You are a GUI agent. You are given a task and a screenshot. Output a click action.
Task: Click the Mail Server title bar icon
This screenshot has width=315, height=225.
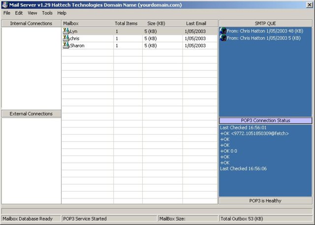4,5
